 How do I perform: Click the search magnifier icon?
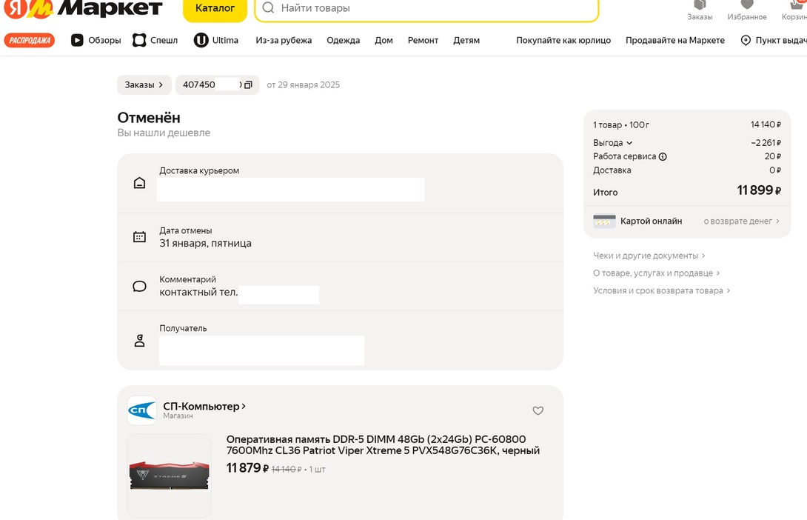coord(268,7)
